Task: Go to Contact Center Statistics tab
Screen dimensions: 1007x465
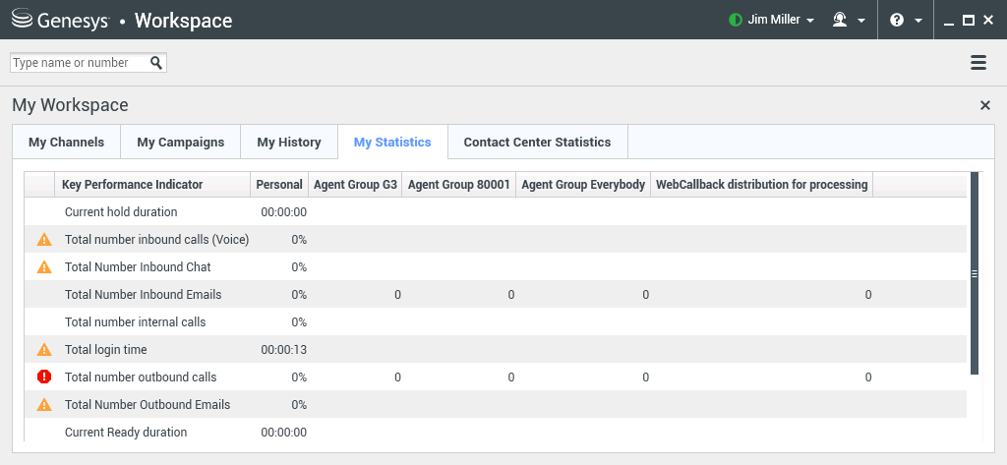Action: (x=537, y=143)
